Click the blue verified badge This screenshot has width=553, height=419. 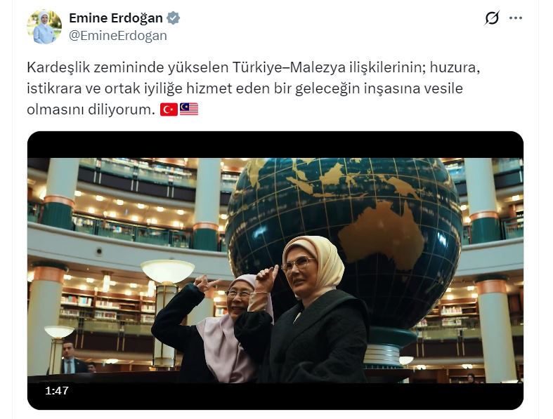coord(173,18)
